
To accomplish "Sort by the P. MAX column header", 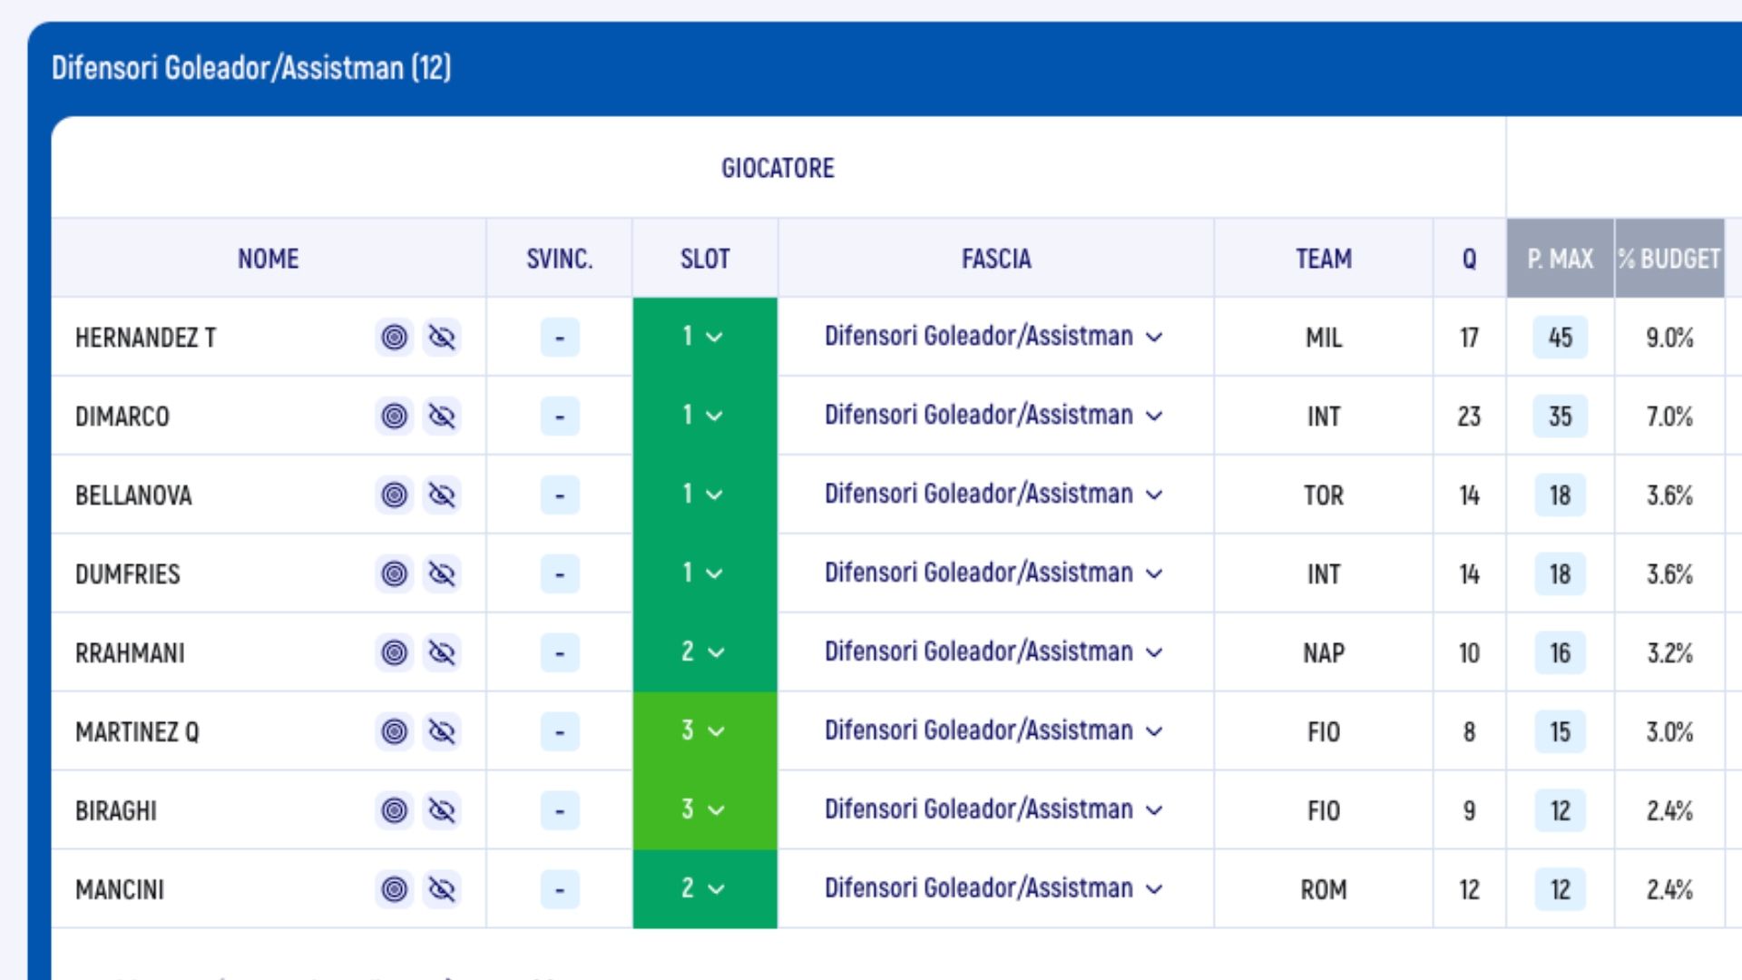I will pyautogui.click(x=1560, y=259).
